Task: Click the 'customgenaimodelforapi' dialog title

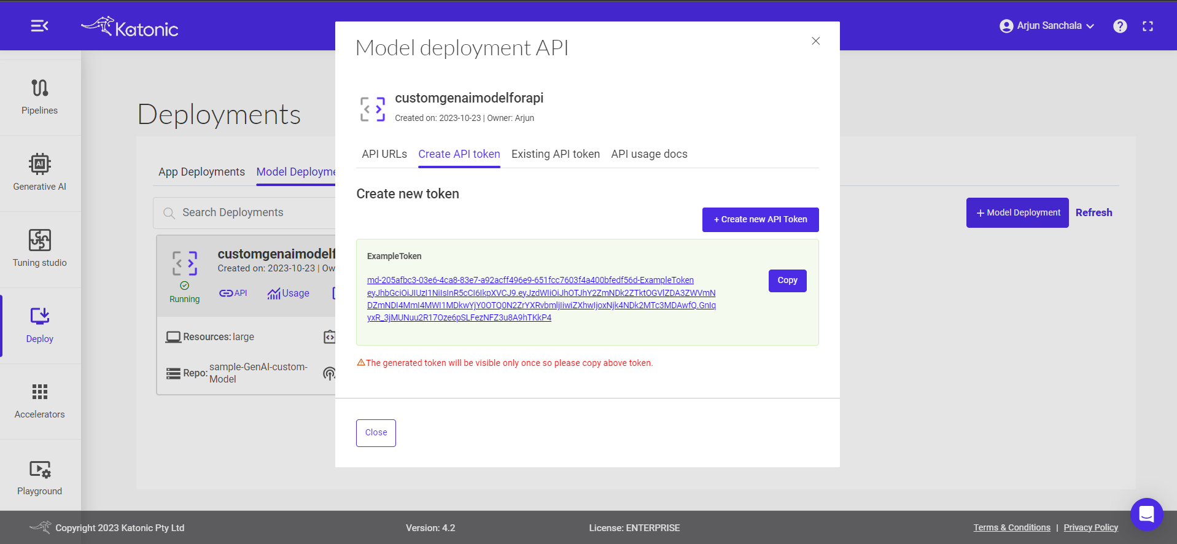Action: click(x=469, y=98)
